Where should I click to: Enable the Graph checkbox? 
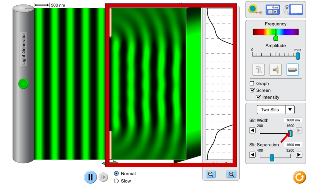[x=252, y=84]
